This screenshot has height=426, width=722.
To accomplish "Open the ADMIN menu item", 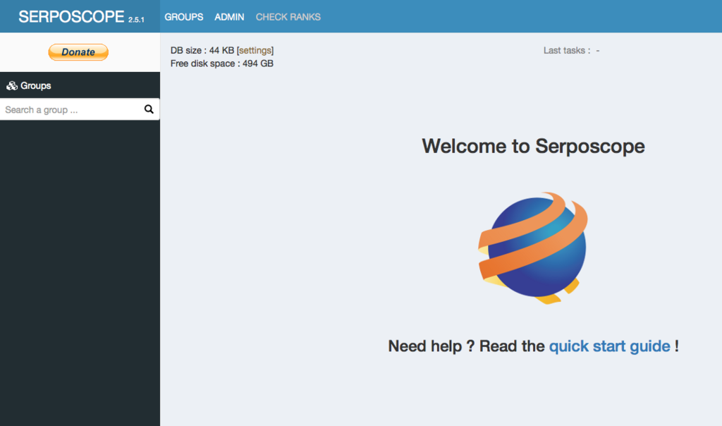I will click(229, 17).
